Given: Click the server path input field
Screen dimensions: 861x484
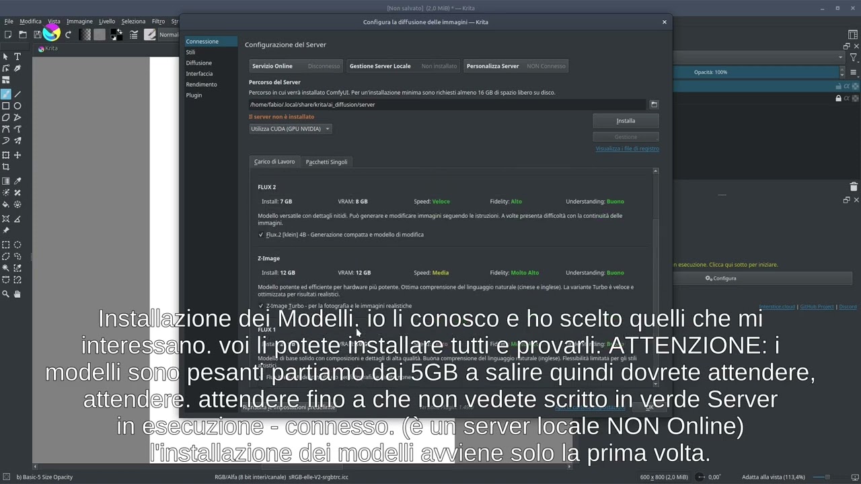Looking at the screenshot, I should coord(447,104).
